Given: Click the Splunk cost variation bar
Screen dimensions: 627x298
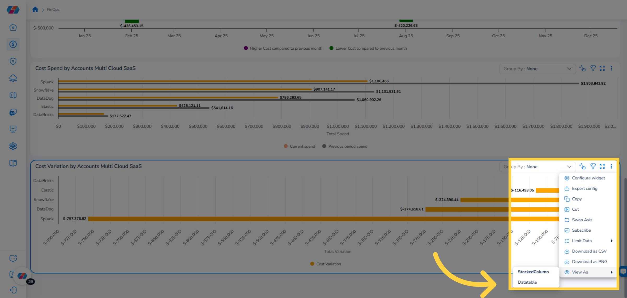Looking at the screenshot, I should tap(287, 219).
